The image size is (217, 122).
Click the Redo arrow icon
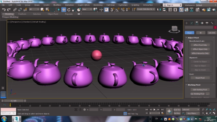(9, 9)
